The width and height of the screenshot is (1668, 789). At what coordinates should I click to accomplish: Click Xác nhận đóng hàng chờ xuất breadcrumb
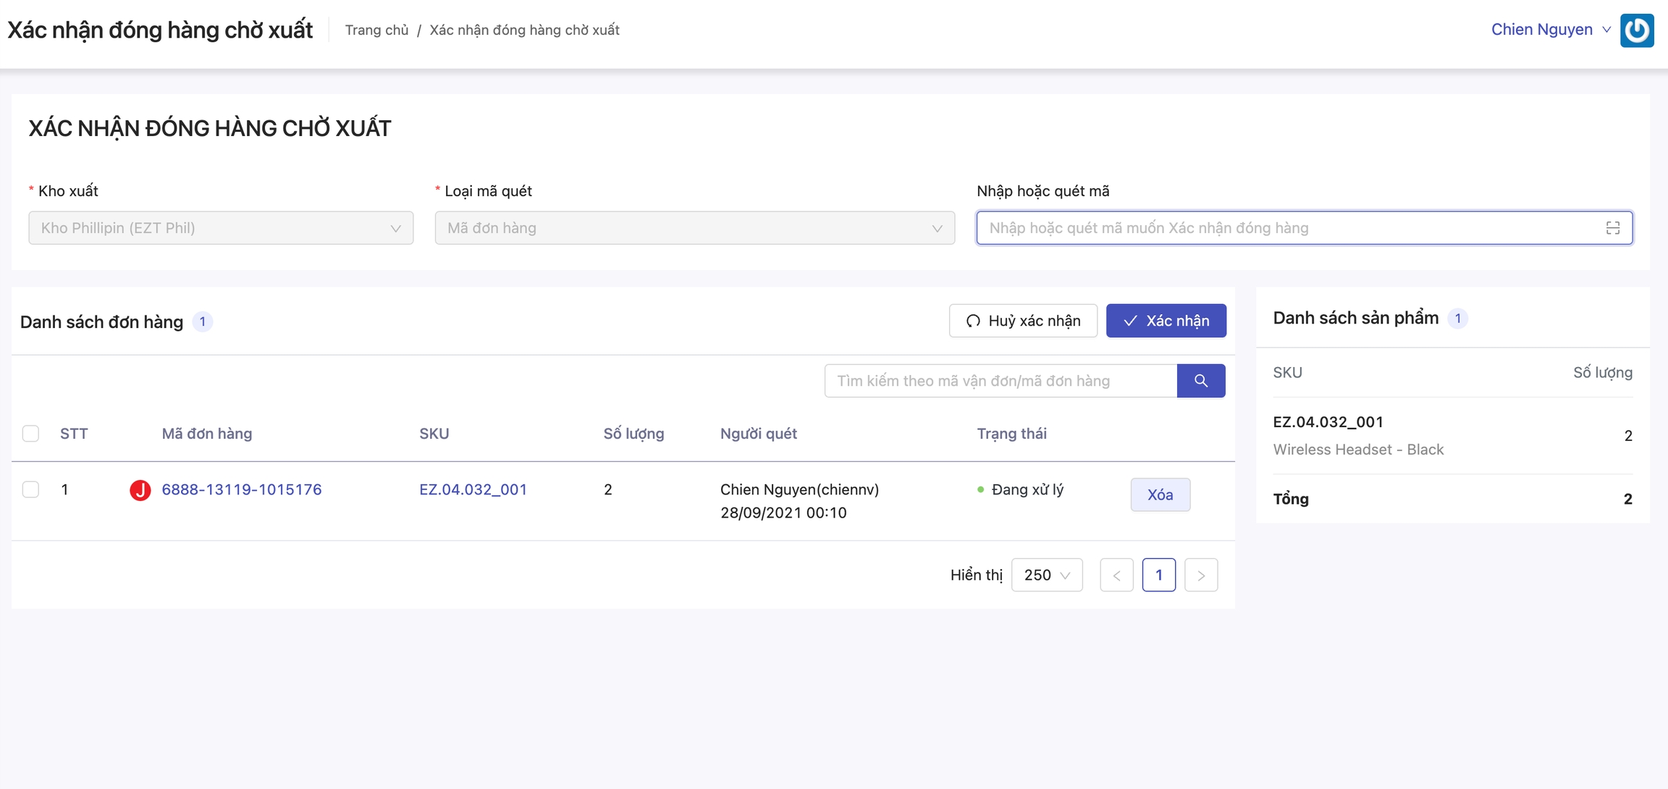pos(524,30)
